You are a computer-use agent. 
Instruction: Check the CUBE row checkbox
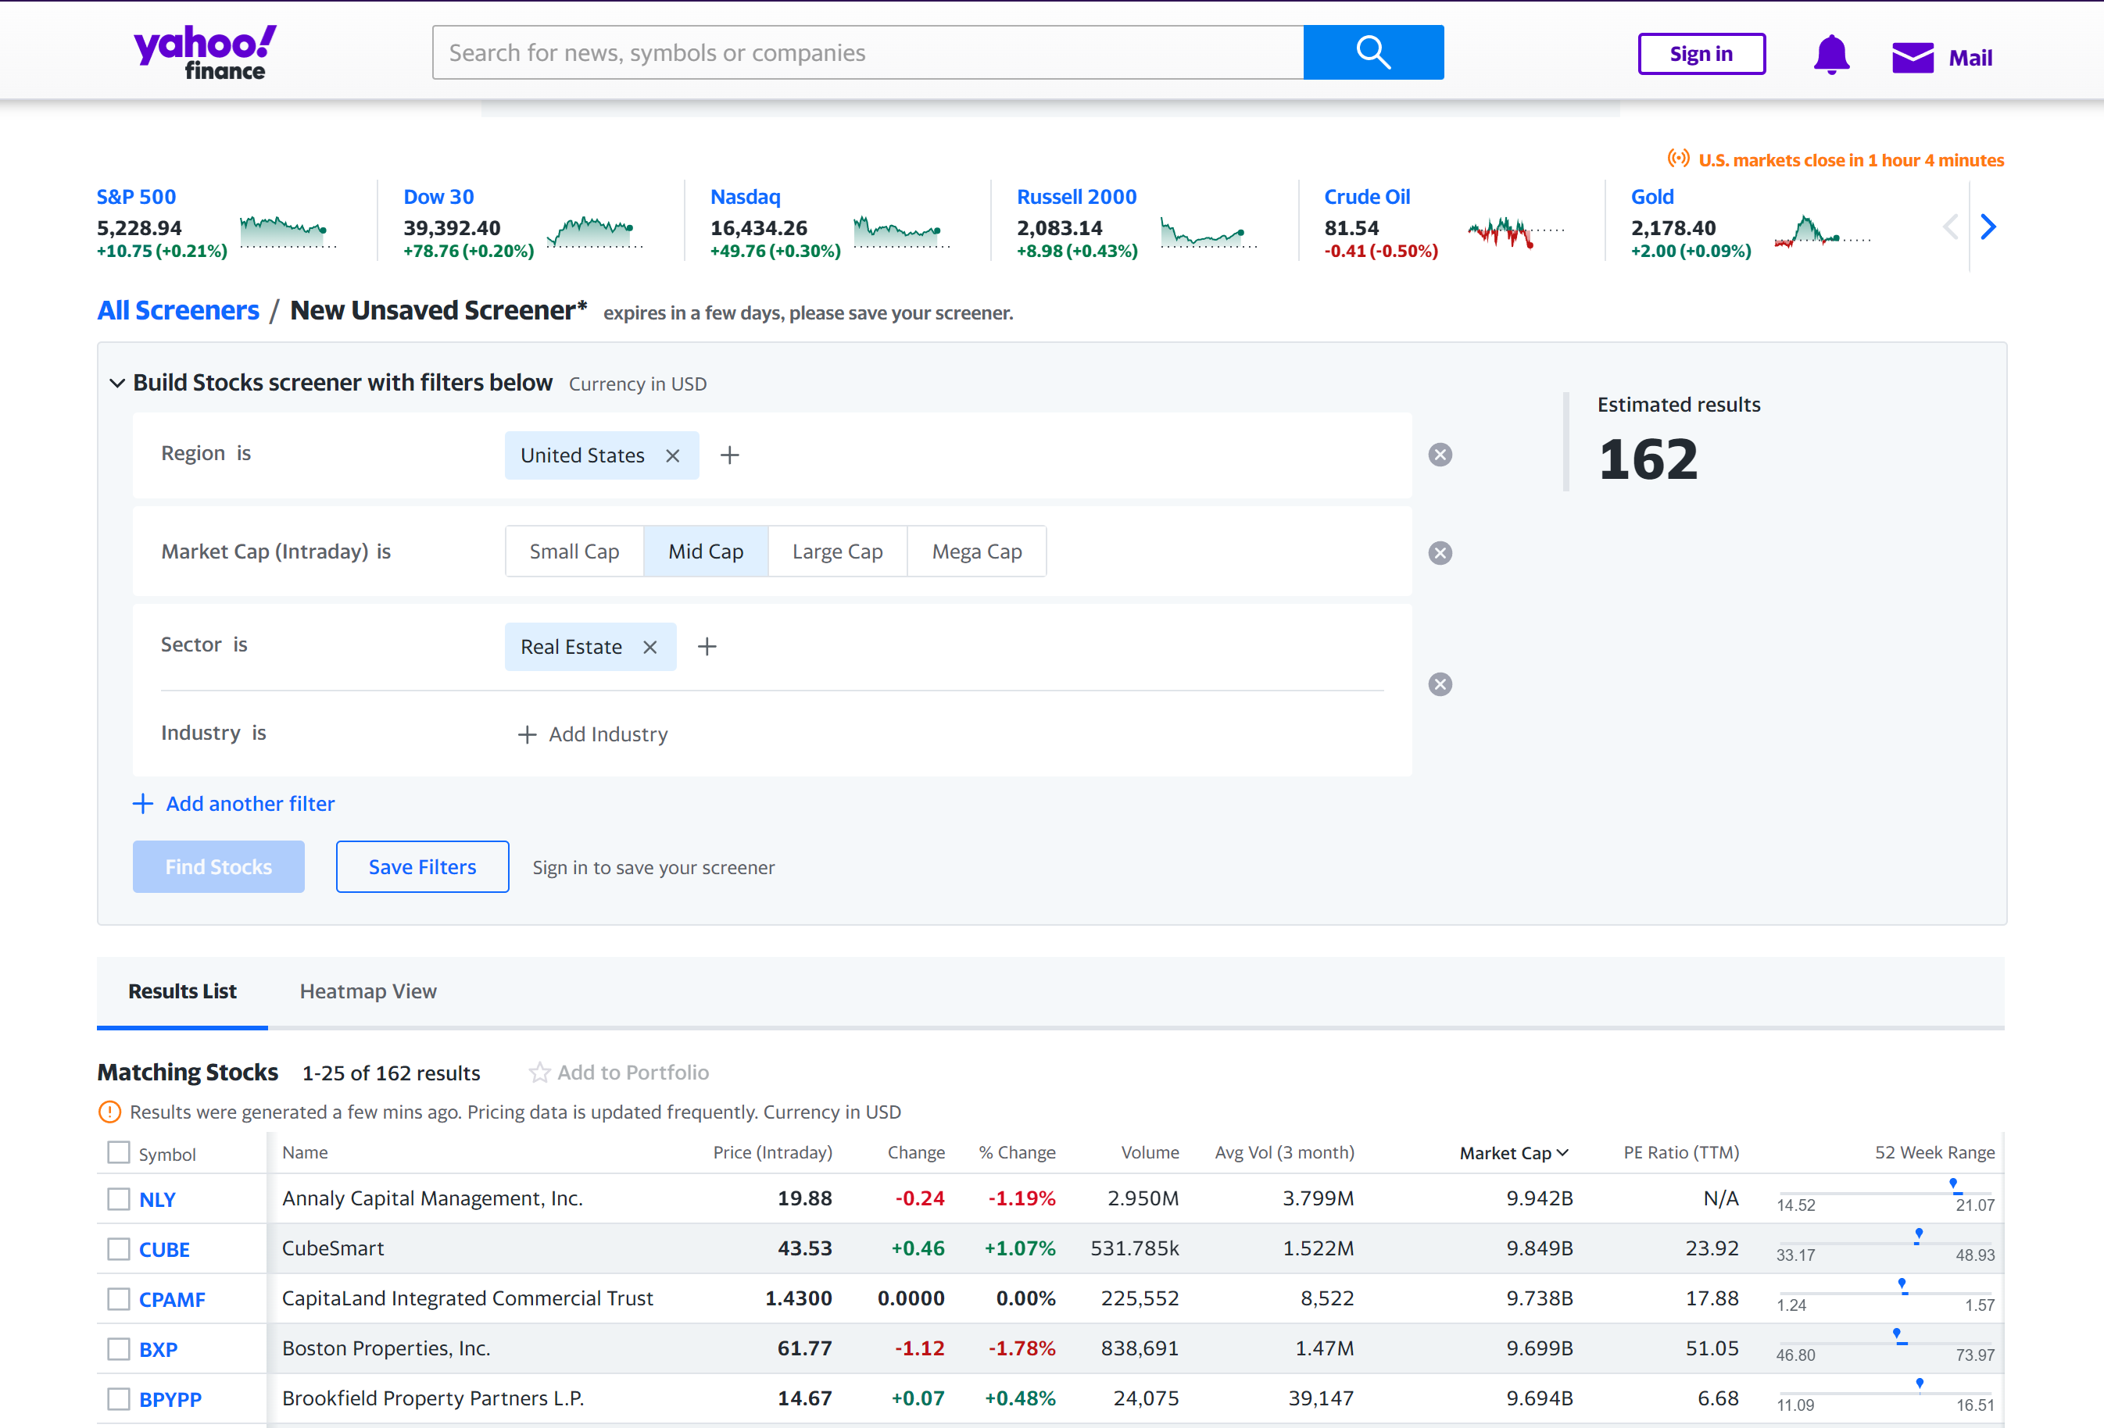[119, 1249]
